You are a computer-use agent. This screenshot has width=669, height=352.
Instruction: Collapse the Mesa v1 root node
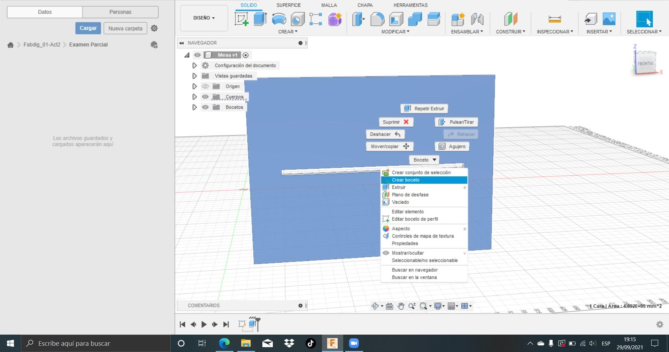[187, 55]
